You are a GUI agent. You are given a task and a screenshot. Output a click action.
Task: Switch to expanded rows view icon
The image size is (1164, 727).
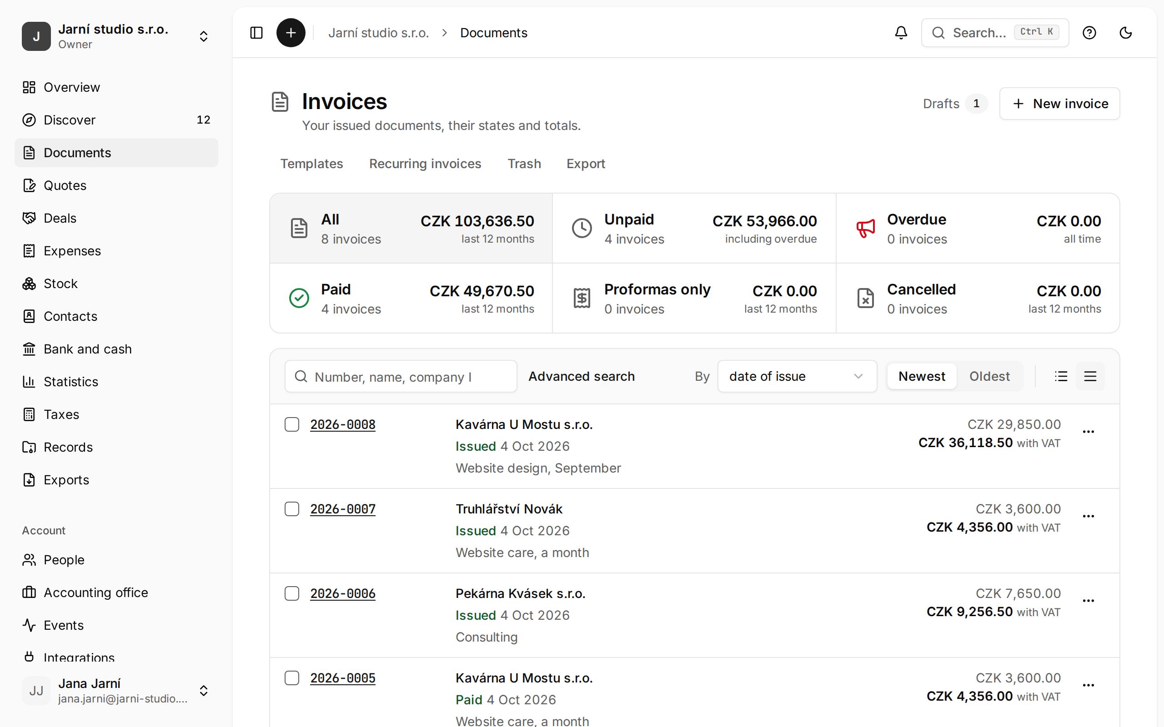point(1090,377)
